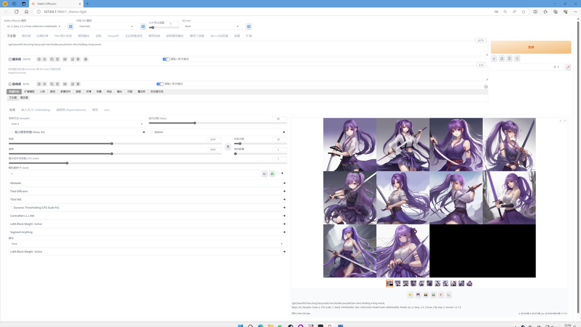Click the trash icon in the 提示词 toolbar
This screenshot has width=581, height=327.
pyautogui.click(x=78, y=59)
